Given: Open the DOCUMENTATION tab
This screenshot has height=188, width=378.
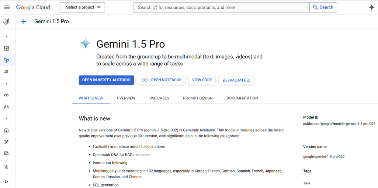Looking at the screenshot, I should (x=242, y=98).
